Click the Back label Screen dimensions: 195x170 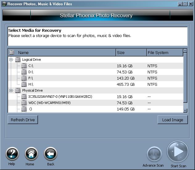pyautogui.click(x=51, y=164)
